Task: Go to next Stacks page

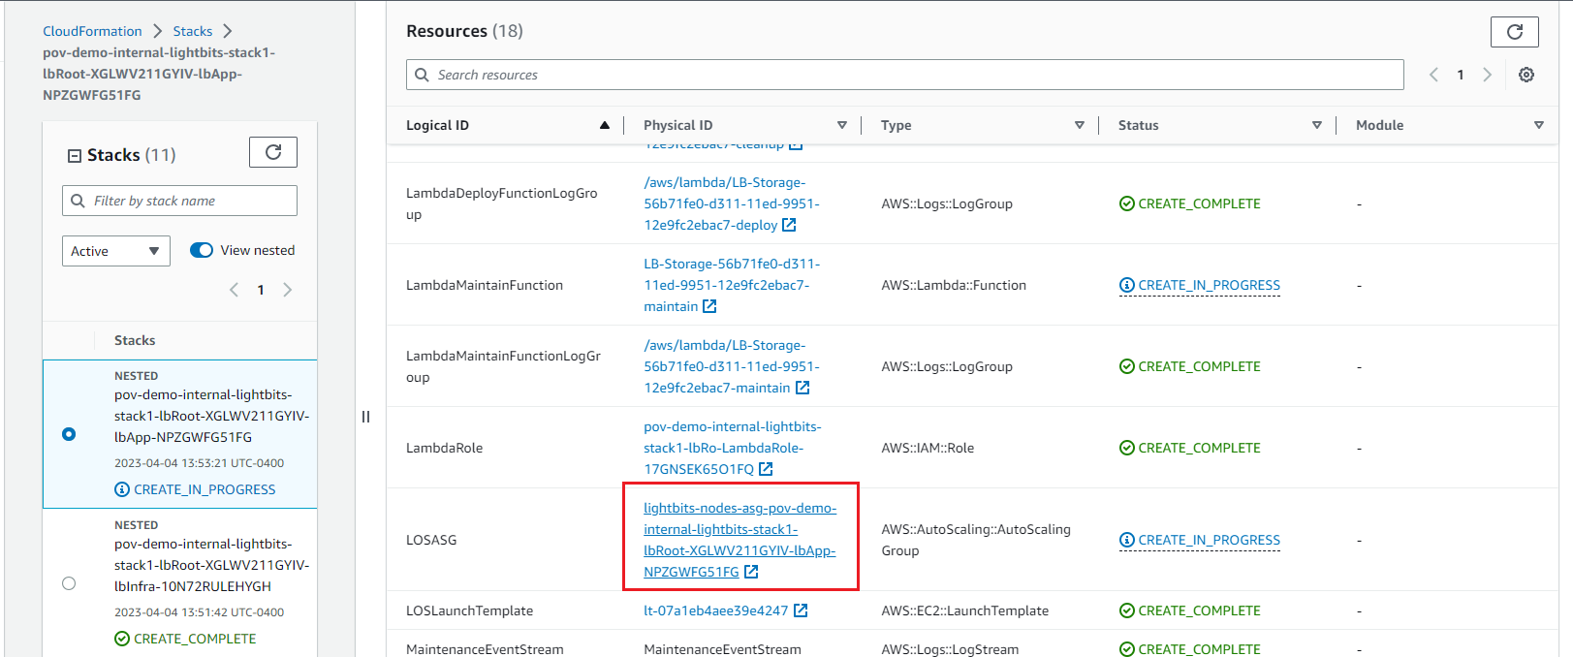Action: click(x=287, y=290)
